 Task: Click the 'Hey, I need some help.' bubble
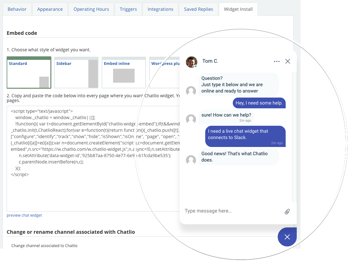pyautogui.click(x=259, y=103)
